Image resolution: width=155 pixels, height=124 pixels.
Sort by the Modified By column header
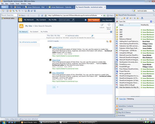[147, 25]
